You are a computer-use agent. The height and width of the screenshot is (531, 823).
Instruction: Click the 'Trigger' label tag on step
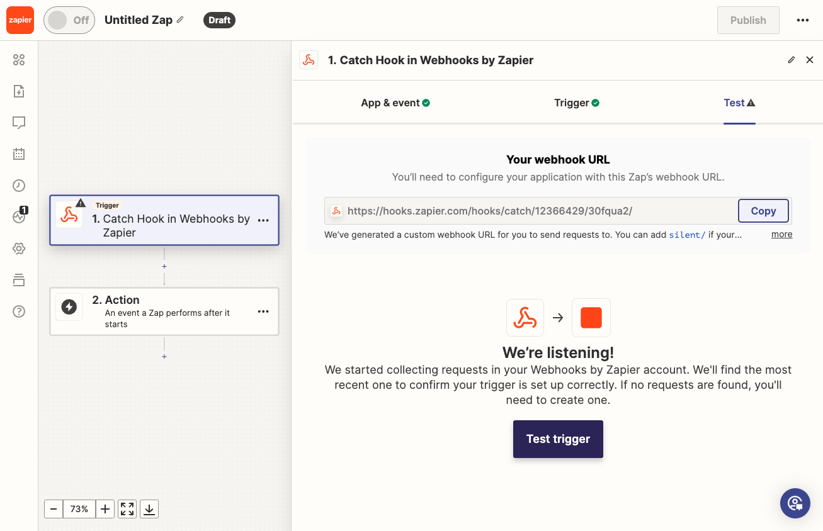(x=108, y=205)
